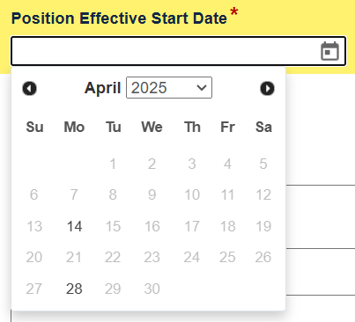Click the disabled date 1
355x322 pixels.
coord(113,164)
